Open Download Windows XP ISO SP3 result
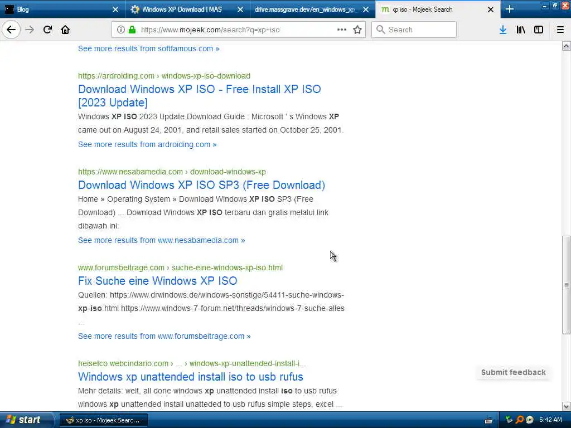 [201, 185]
